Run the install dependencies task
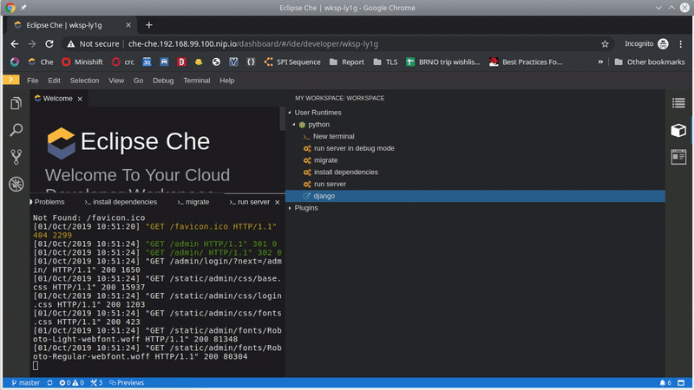 [341, 172]
